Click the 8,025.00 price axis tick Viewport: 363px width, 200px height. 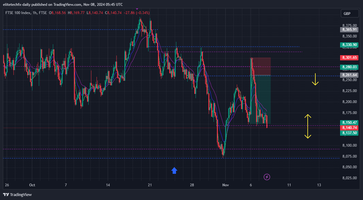pos(350,178)
